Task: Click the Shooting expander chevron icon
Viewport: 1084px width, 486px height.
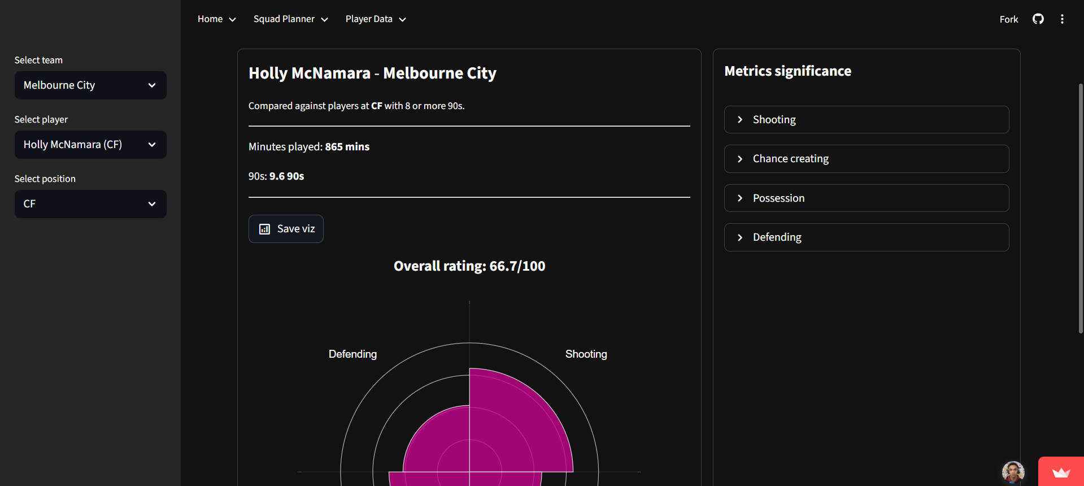Action: click(x=740, y=120)
